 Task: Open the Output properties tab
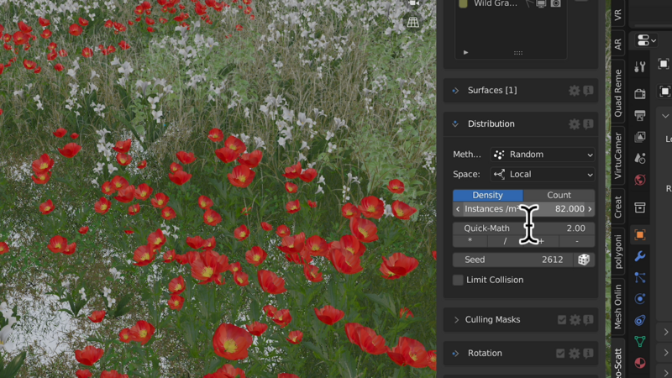coord(640,115)
